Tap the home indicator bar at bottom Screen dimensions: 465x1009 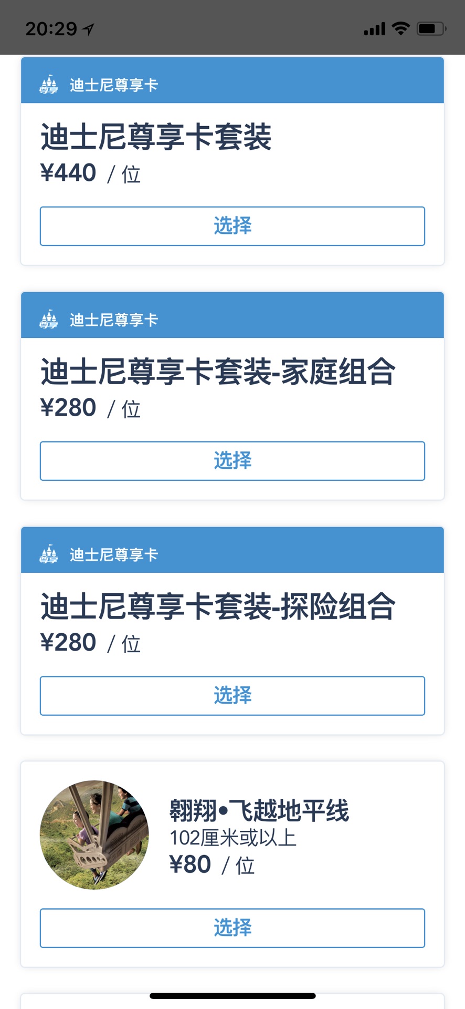(232, 996)
